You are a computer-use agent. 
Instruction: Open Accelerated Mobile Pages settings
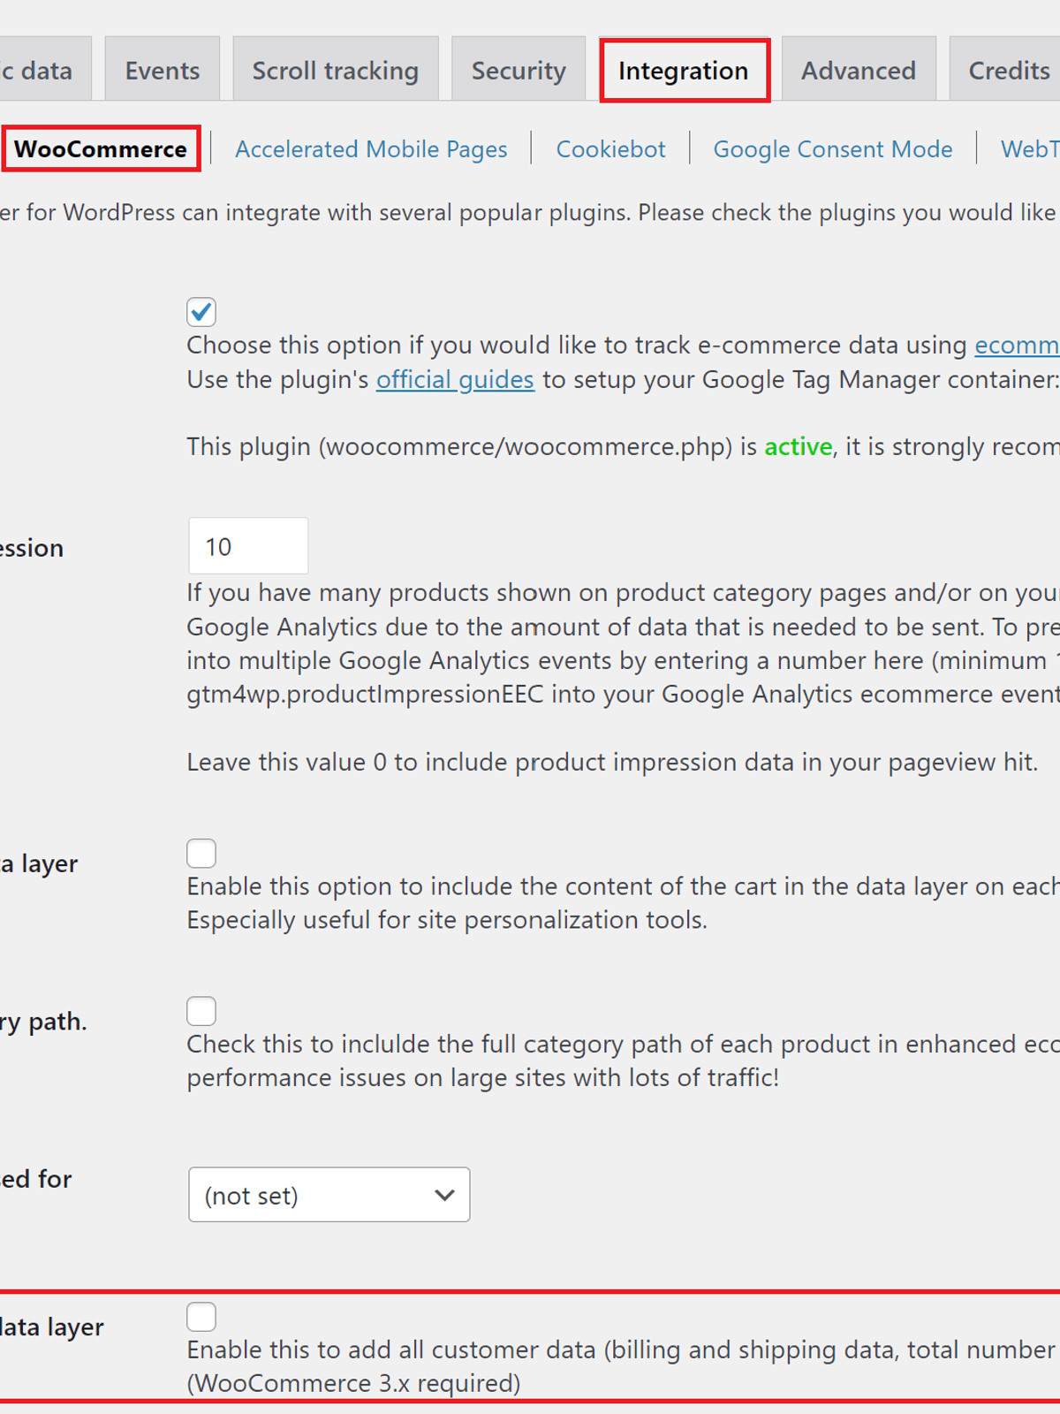pos(371,148)
